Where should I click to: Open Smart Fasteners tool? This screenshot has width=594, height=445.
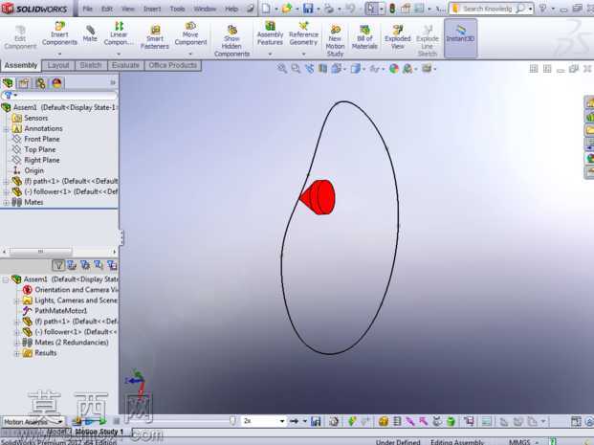pyautogui.click(x=155, y=36)
